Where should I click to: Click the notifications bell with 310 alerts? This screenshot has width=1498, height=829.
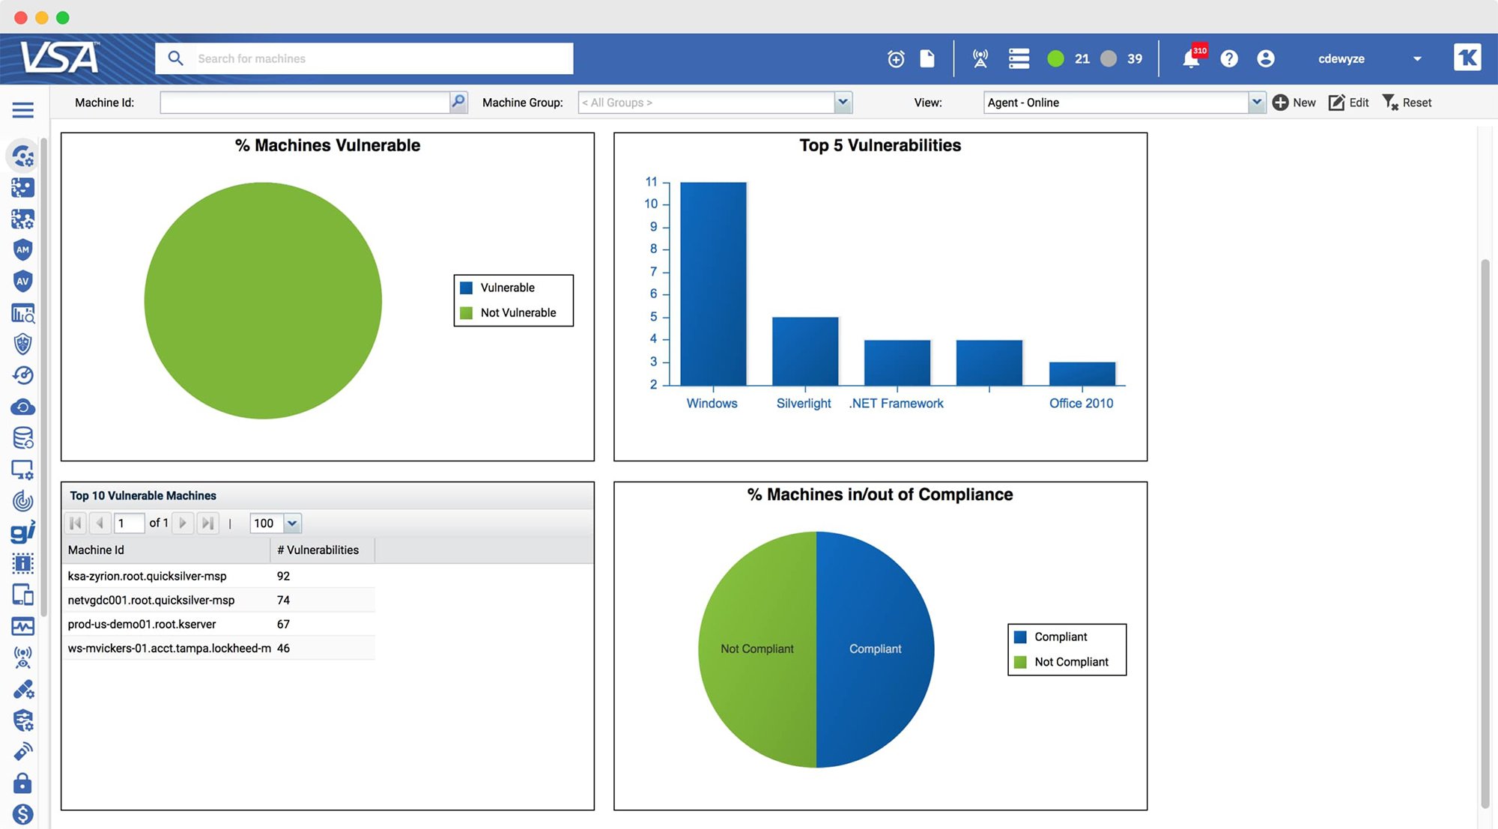coord(1192,58)
